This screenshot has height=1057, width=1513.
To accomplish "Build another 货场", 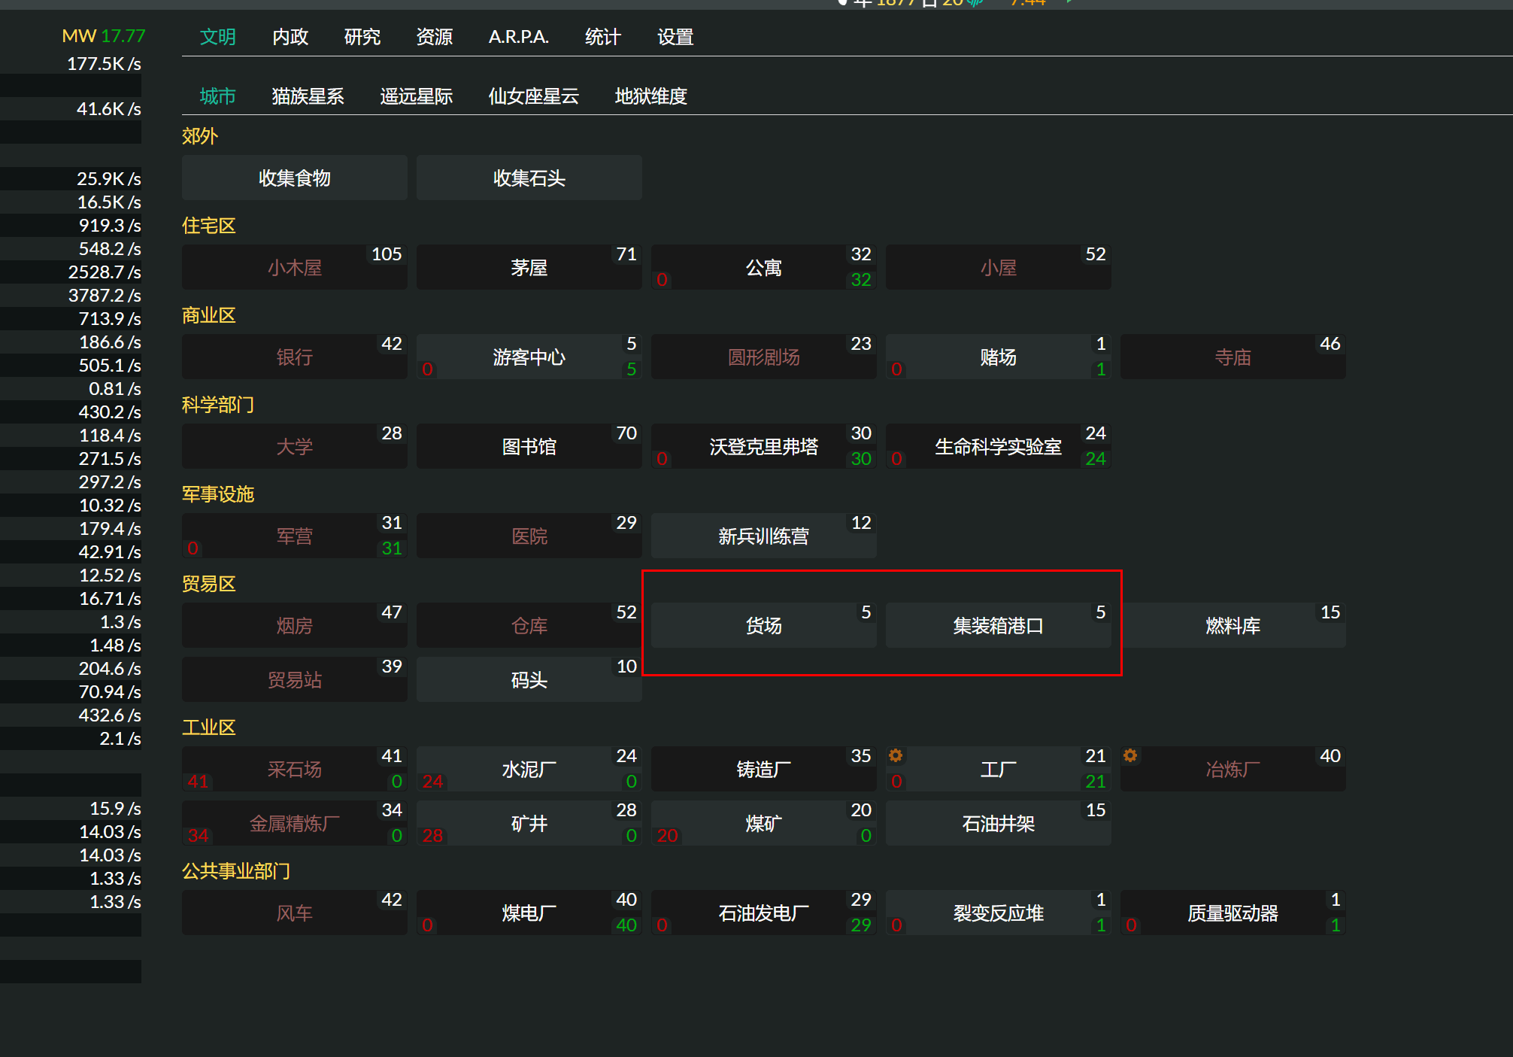I will [764, 626].
